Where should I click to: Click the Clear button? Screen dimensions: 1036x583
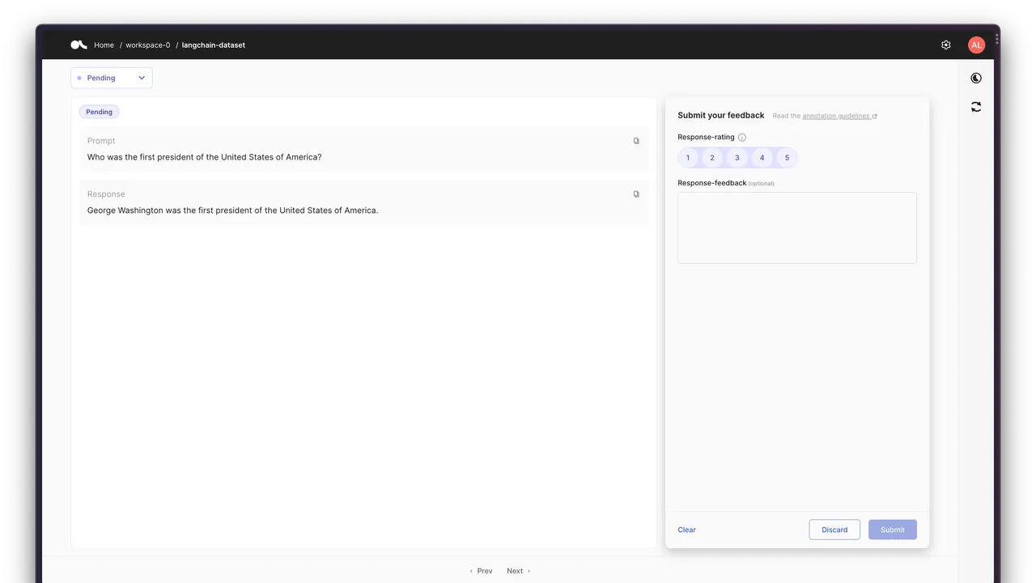coord(686,530)
